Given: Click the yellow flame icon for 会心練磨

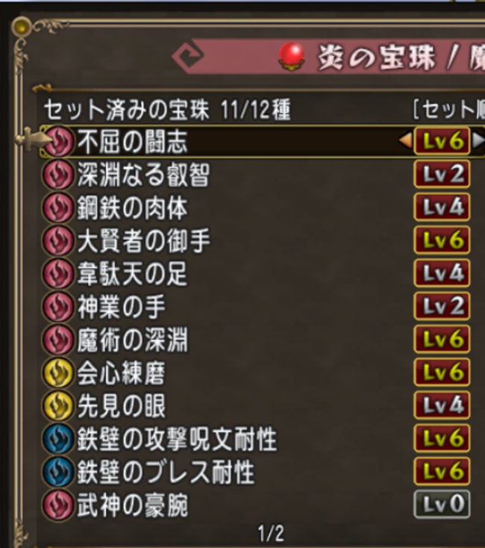Looking at the screenshot, I should tap(58, 373).
